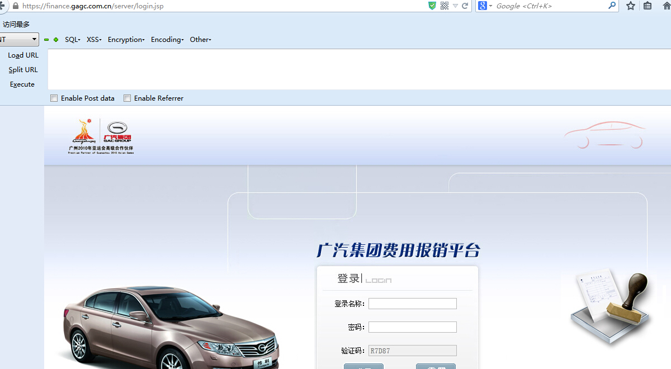
Task: Click the address bar URL text
Action: (x=93, y=6)
